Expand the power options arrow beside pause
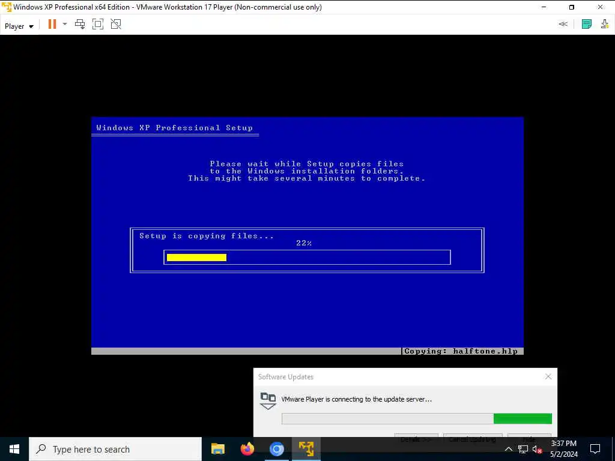This screenshot has width=615, height=461. (65, 24)
